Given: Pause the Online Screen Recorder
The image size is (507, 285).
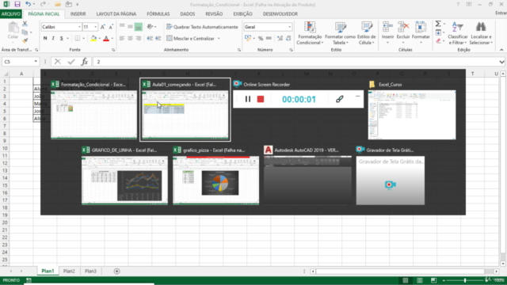Looking at the screenshot, I should pos(248,99).
